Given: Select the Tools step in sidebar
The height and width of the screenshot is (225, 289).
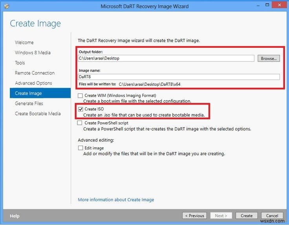Looking at the screenshot, I should [20, 63].
